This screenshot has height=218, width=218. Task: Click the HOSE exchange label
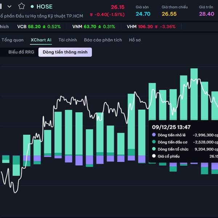point(44,7)
